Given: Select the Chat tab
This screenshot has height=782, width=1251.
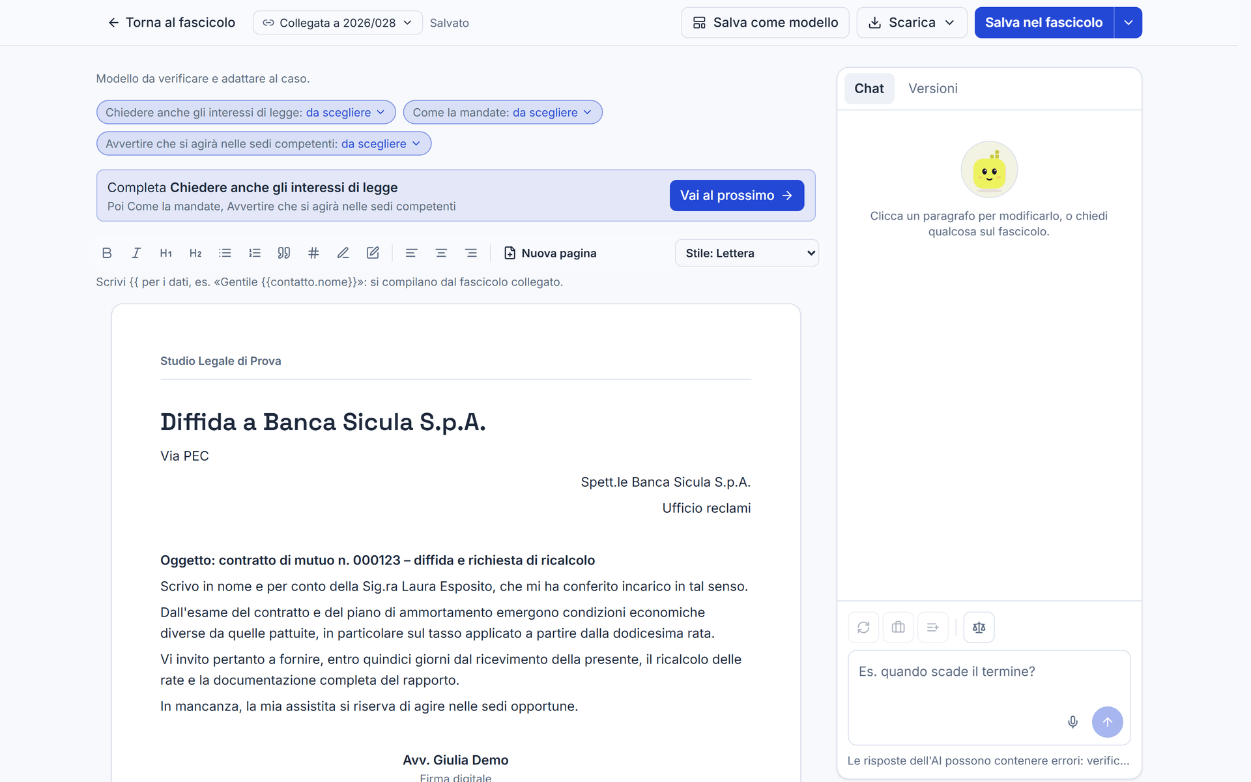Looking at the screenshot, I should pos(869,89).
